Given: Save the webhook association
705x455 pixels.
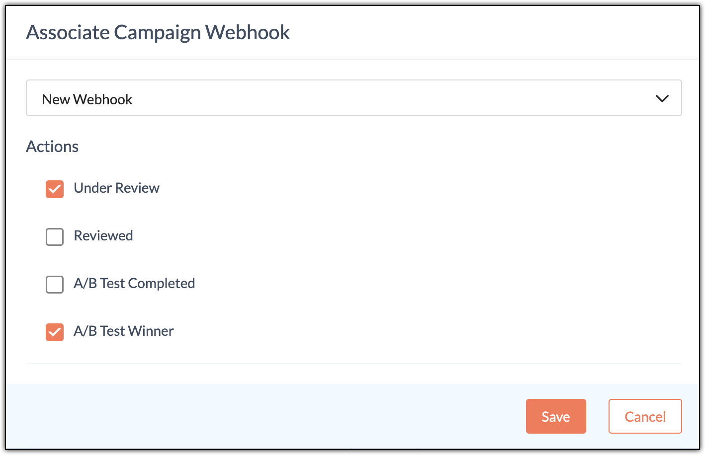Looking at the screenshot, I should 555,416.
